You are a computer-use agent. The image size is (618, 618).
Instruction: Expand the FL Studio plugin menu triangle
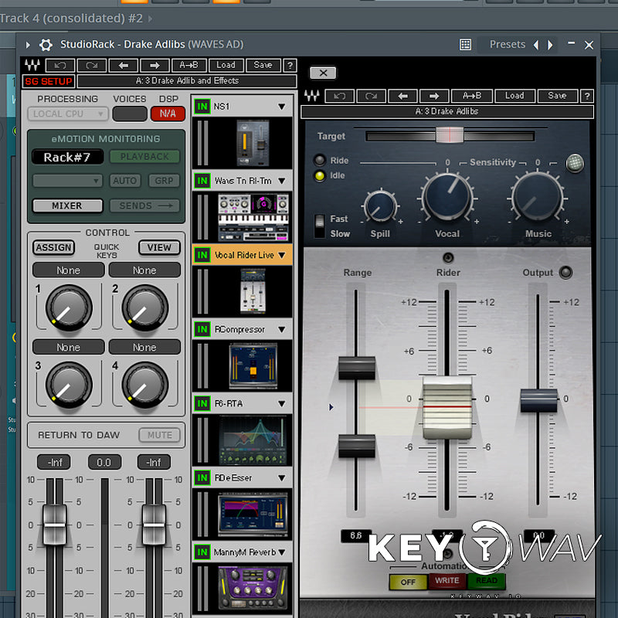(x=28, y=45)
